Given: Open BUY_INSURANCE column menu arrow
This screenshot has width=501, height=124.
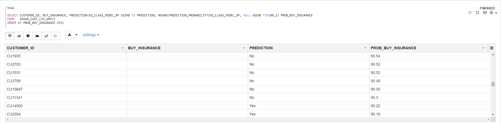Looking at the screenshot, I should point(244,48).
